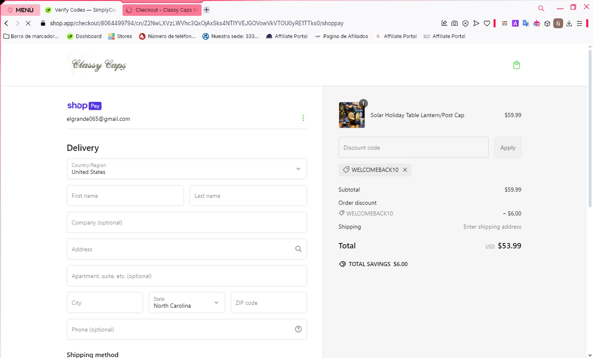Image resolution: width=593 pixels, height=358 pixels.
Task: Open the green shopping bag cart icon
Action: [516, 65]
